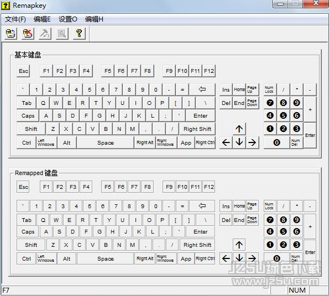Click up arrow key in Remapped keyboard
Viewport: 329px width, 296px height.
click(x=239, y=245)
